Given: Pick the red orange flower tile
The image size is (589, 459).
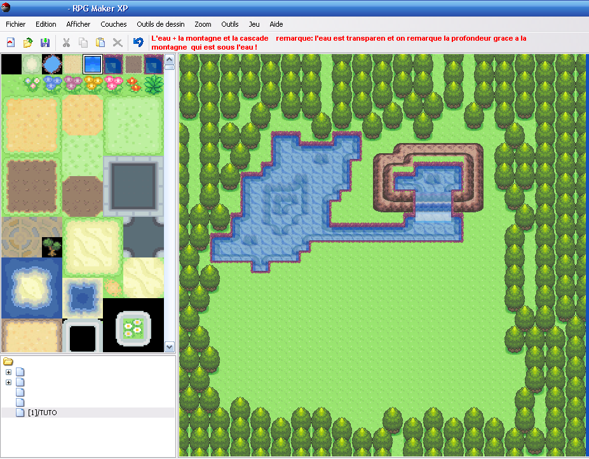Looking at the screenshot, I should [133, 84].
